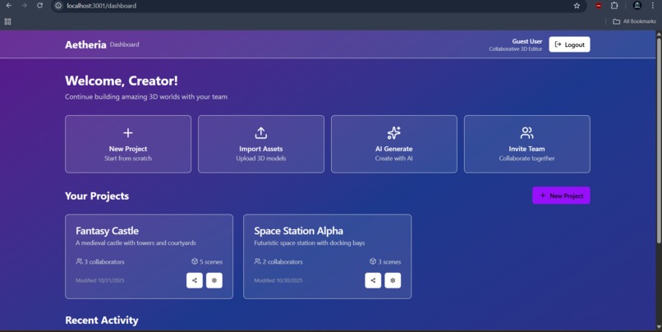Reload the page with refresh icon
Image resolution: width=662 pixels, height=332 pixels.
click(x=39, y=6)
